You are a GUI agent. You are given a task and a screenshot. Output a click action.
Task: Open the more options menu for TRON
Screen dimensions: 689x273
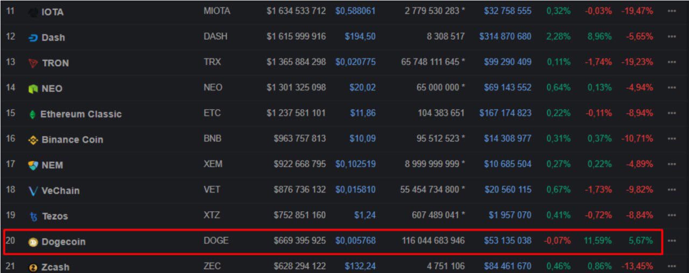671,62
